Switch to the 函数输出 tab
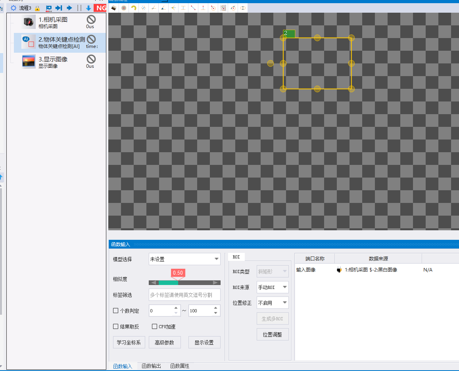The width and height of the screenshot is (459, 371). (151, 366)
